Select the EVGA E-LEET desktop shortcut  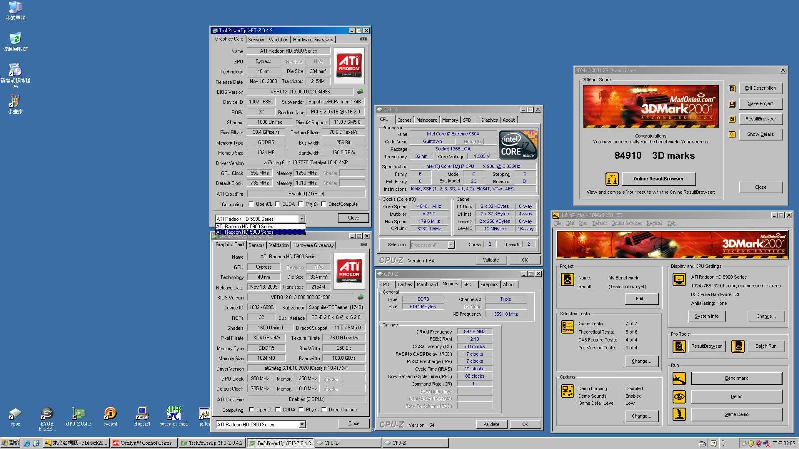coord(47,419)
